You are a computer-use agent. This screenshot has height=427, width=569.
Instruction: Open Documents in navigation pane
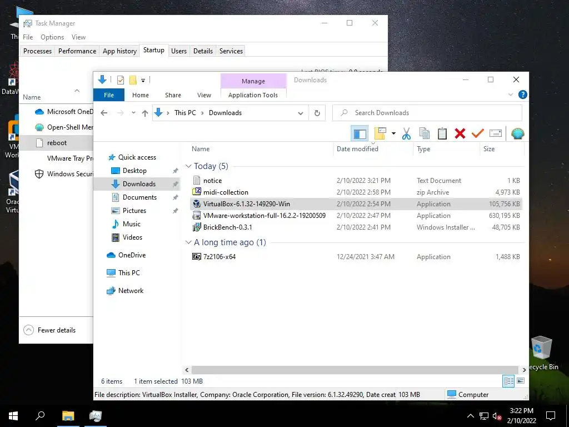[x=139, y=197]
